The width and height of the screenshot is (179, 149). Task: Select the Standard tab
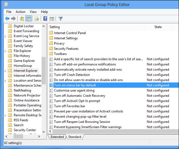pyautogui.click(x=75, y=137)
